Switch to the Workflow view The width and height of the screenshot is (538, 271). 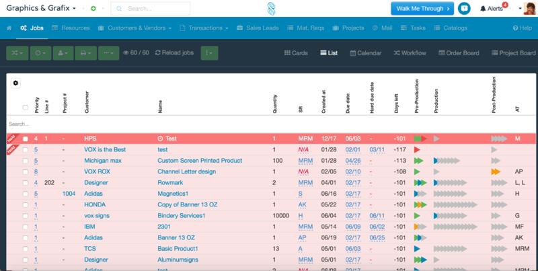pyautogui.click(x=410, y=53)
